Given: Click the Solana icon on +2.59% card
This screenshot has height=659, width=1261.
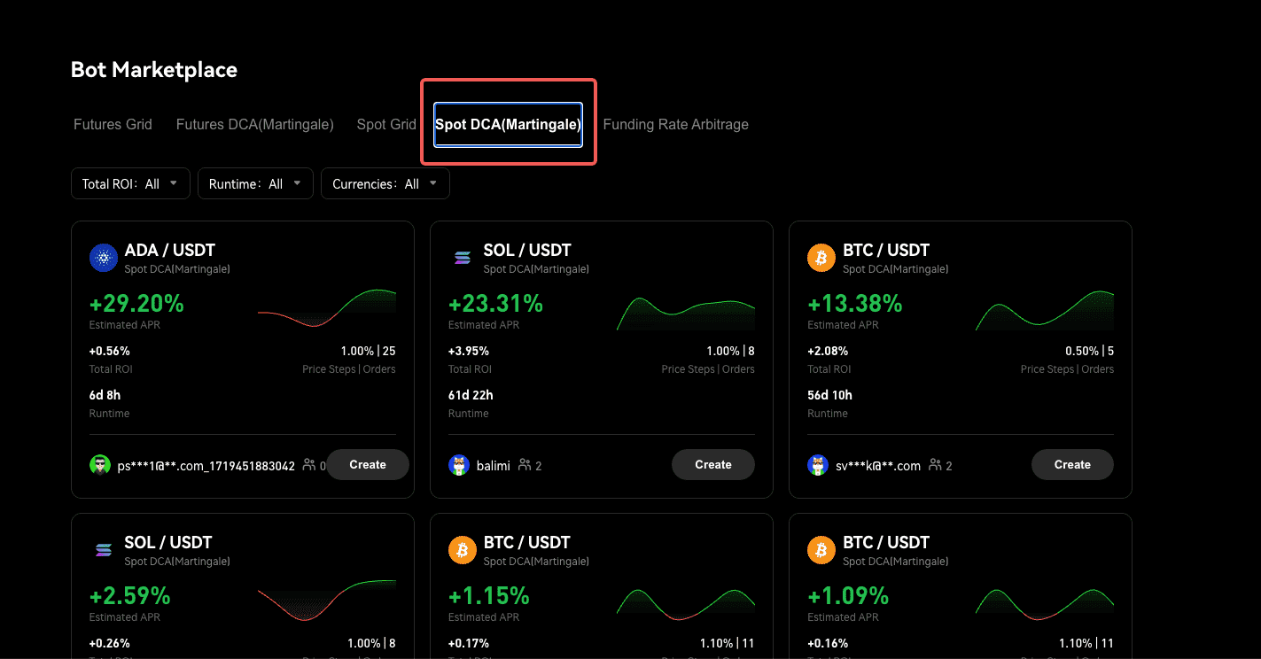Looking at the screenshot, I should (x=104, y=551).
